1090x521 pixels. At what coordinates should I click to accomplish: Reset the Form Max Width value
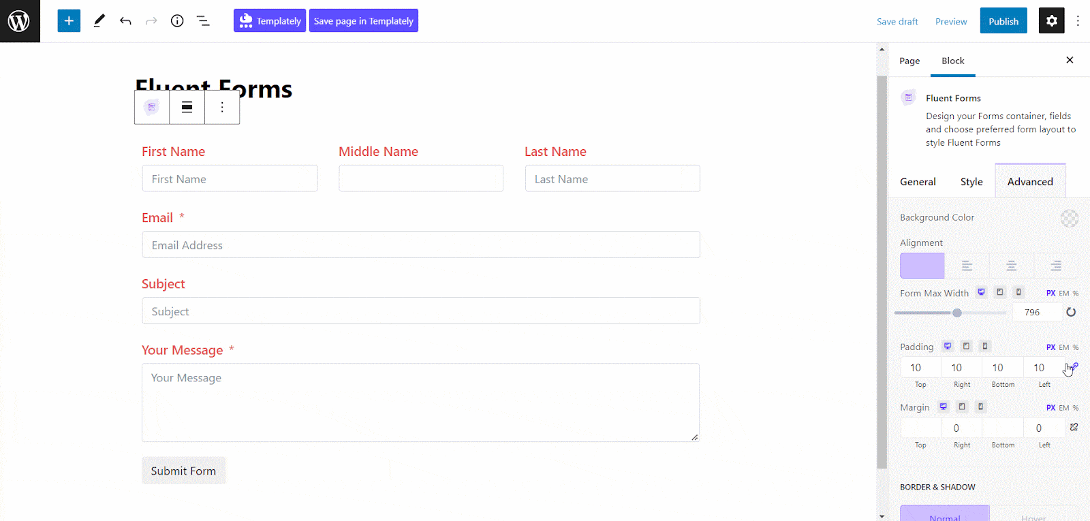1071,312
